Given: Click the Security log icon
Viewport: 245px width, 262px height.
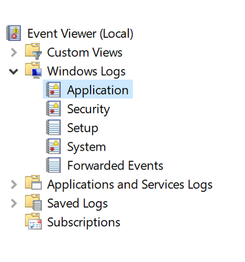Looking at the screenshot, I should point(54,109).
